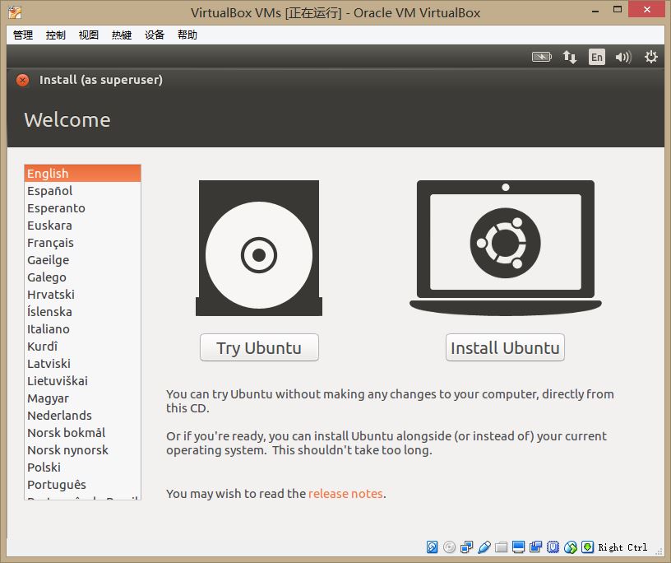This screenshot has height=563, width=671.
Task: Select Polski in the language list
Action: (82, 467)
